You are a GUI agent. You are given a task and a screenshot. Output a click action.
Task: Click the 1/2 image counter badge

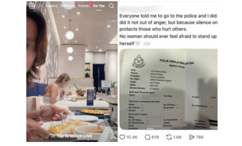click(x=147, y=44)
